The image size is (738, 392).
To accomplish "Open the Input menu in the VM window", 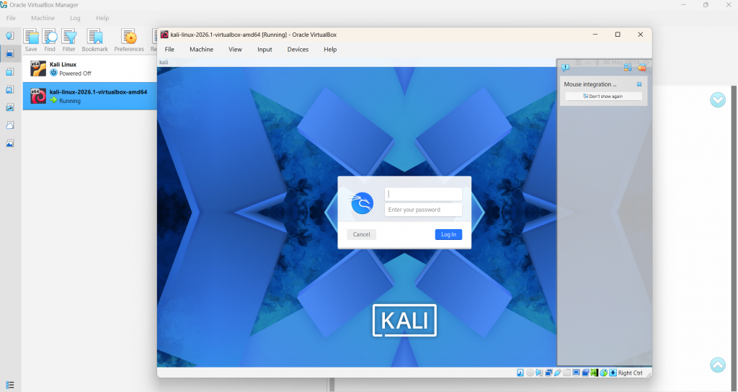I will pyautogui.click(x=264, y=50).
